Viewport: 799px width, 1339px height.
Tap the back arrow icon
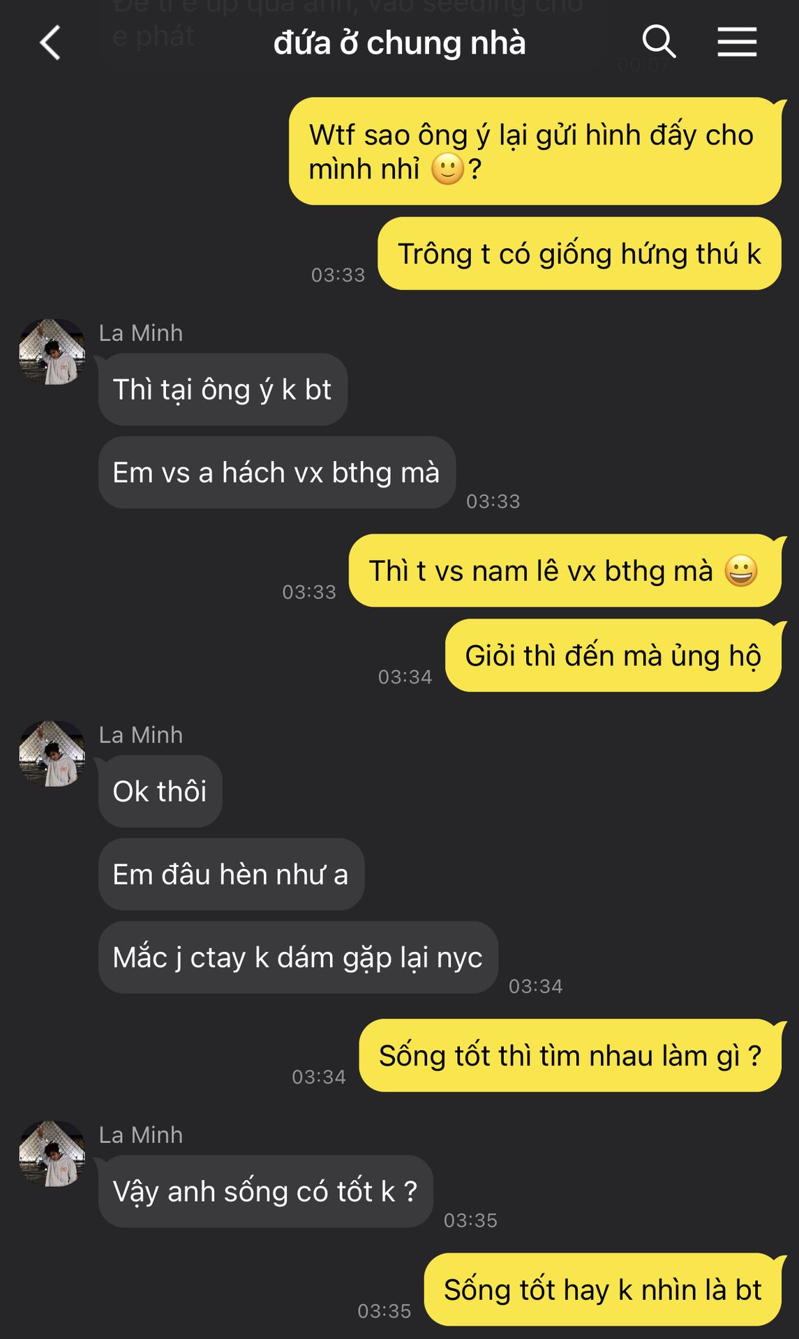pos(50,43)
